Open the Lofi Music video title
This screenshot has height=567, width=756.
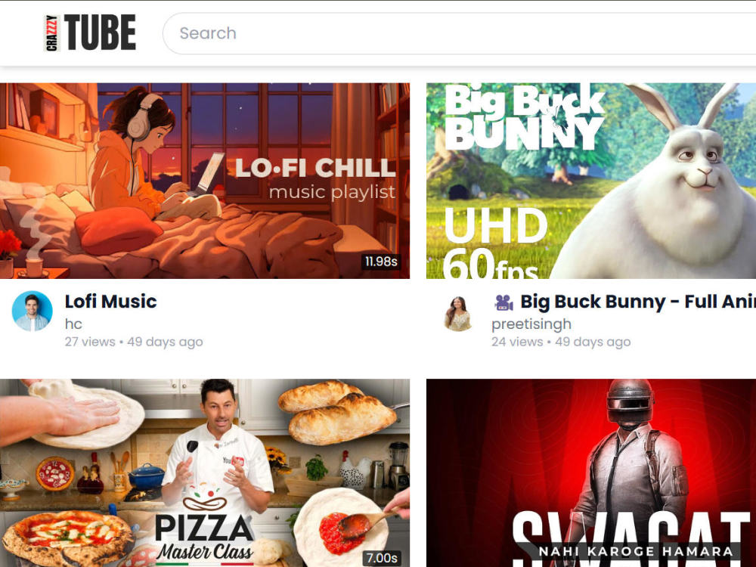[111, 302]
